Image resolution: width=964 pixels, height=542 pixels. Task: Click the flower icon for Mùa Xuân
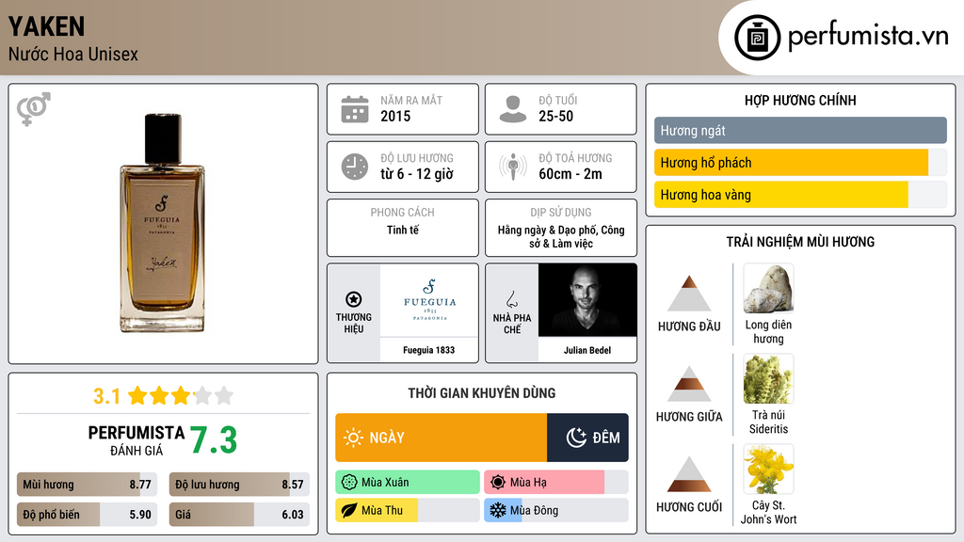click(x=349, y=483)
